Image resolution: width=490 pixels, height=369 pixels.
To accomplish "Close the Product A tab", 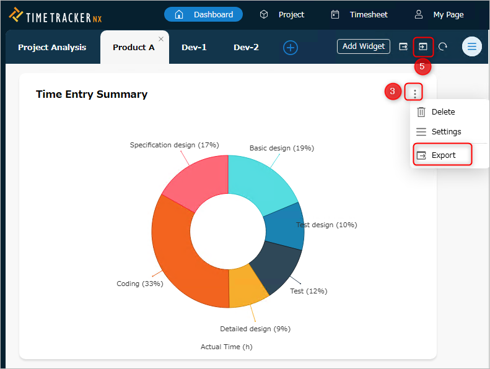I will [x=161, y=39].
